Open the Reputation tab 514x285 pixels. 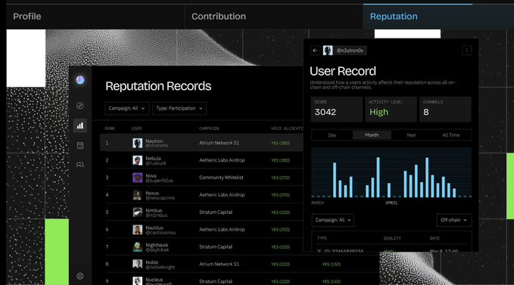(x=394, y=17)
